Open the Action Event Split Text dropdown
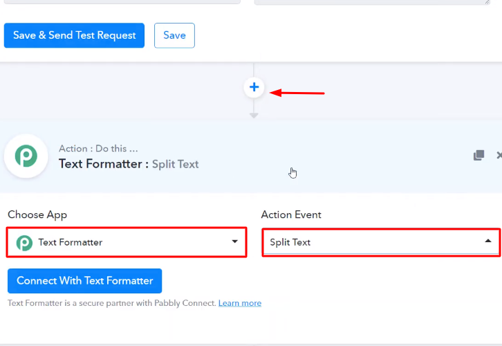The height and width of the screenshot is (346, 502). pos(381,242)
